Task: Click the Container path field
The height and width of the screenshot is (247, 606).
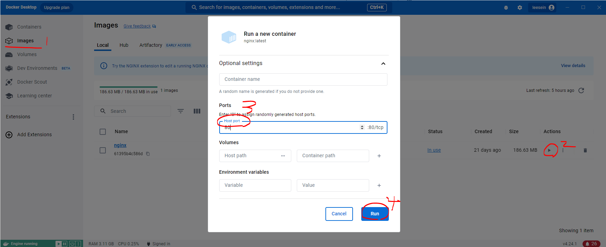Action: [333, 156]
